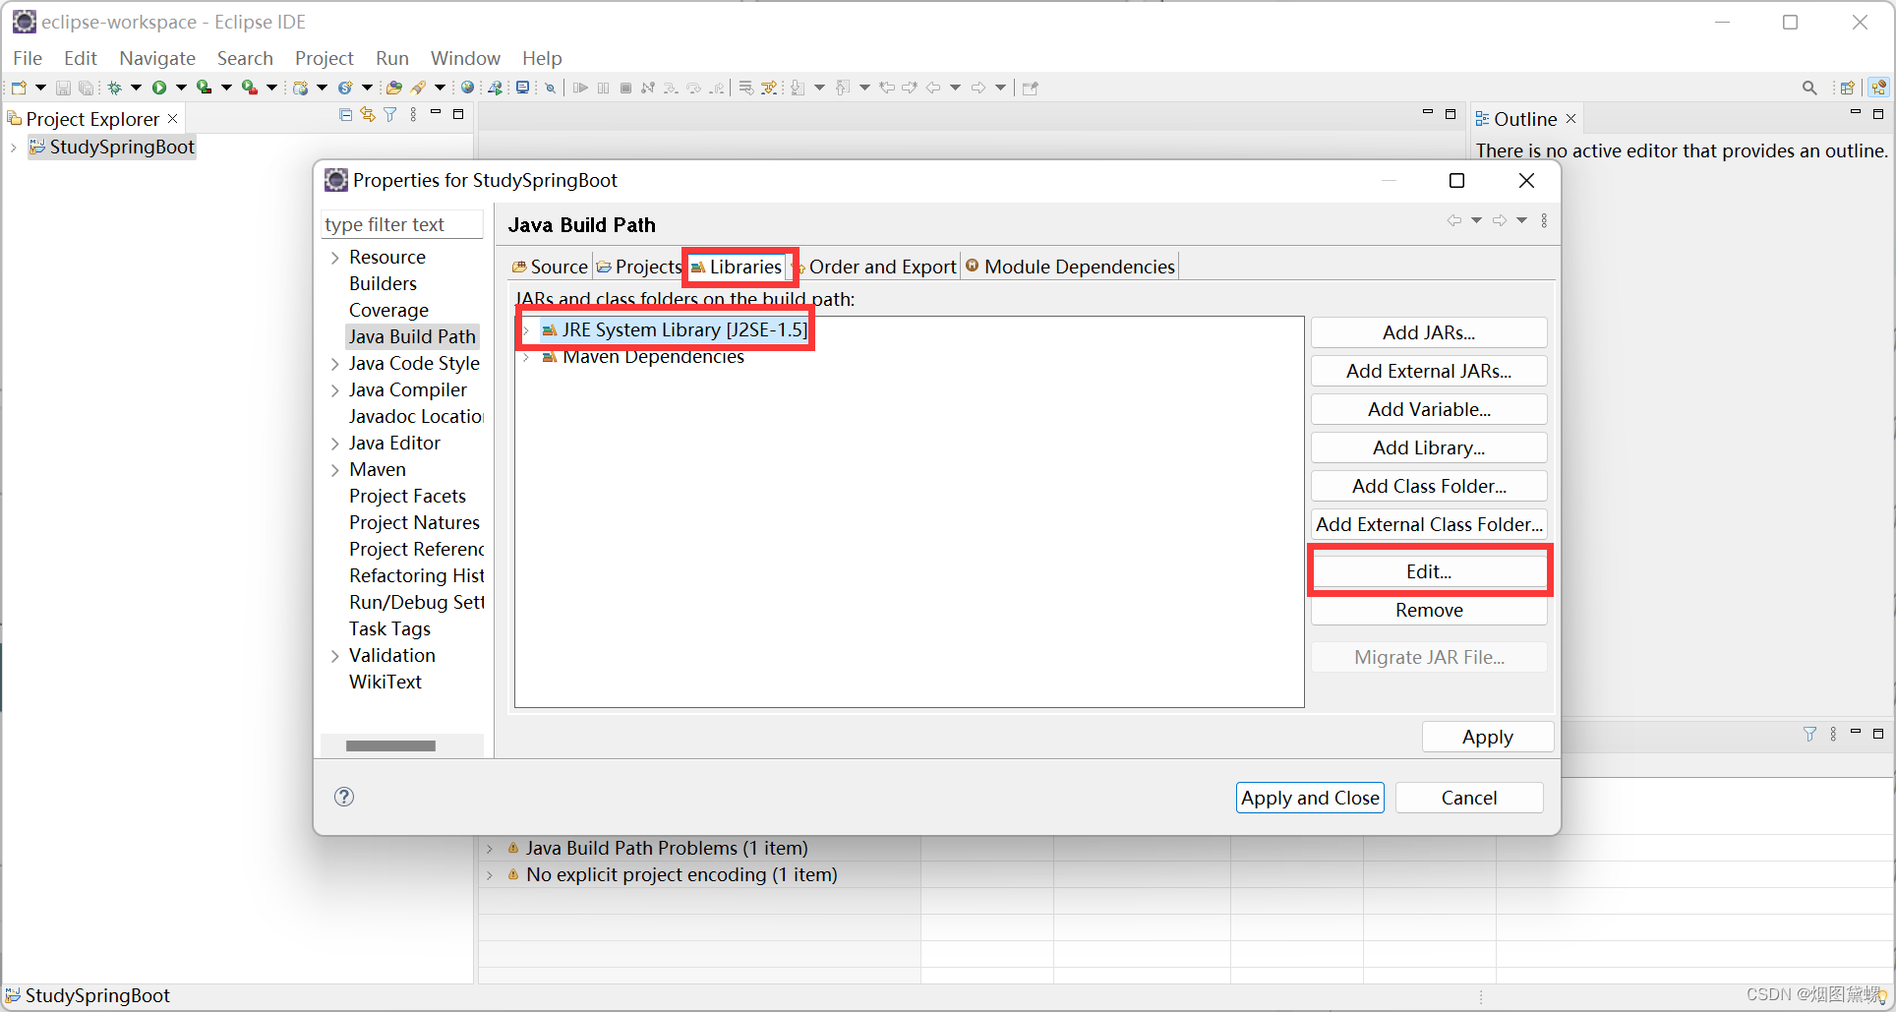
Task: Click the Coverage launch toolbar icon
Action: (205, 88)
